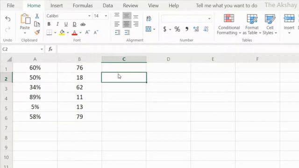Open the Calibri font name dropdown
This screenshot has width=299, height=168.
click(89, 16)
